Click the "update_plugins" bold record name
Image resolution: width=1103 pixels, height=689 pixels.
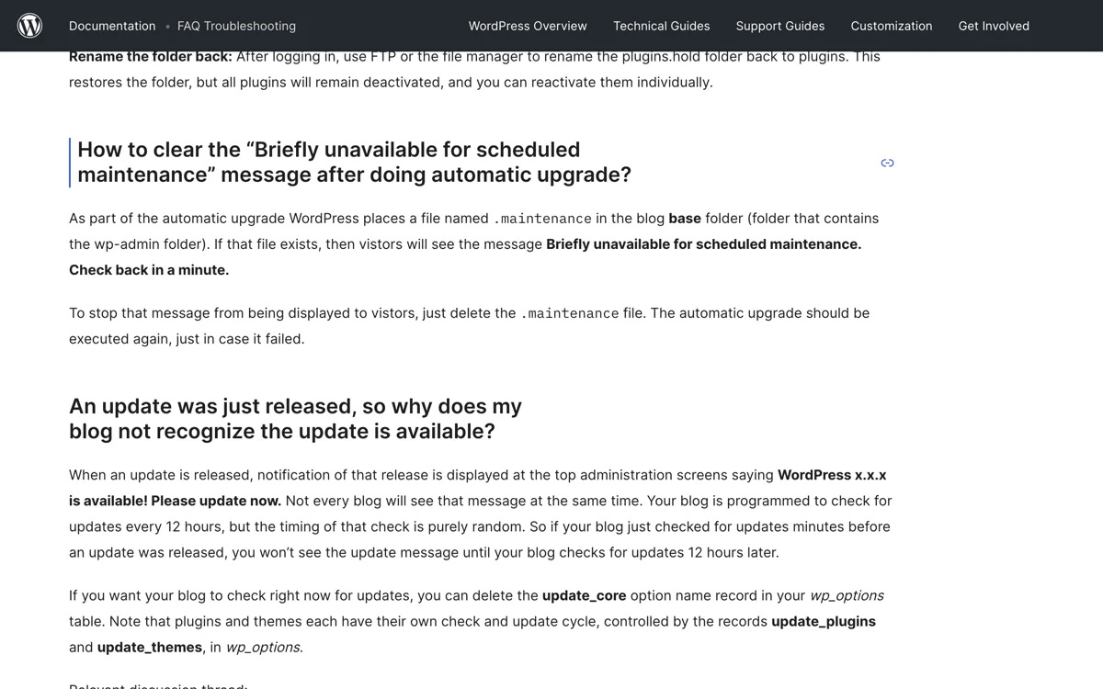point(824,621)
